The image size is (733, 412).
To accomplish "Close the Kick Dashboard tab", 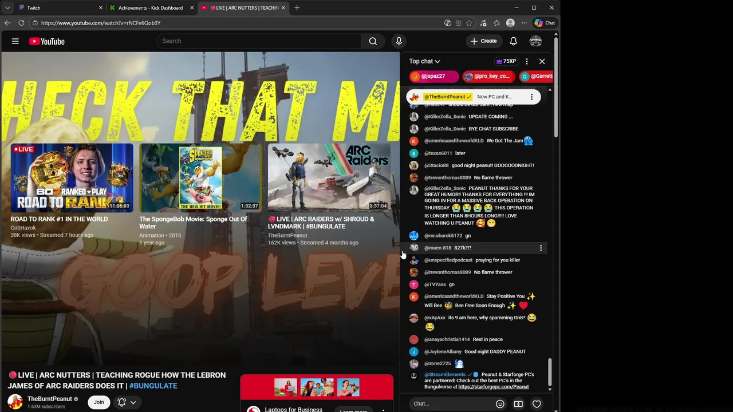I will click(192, 8).
